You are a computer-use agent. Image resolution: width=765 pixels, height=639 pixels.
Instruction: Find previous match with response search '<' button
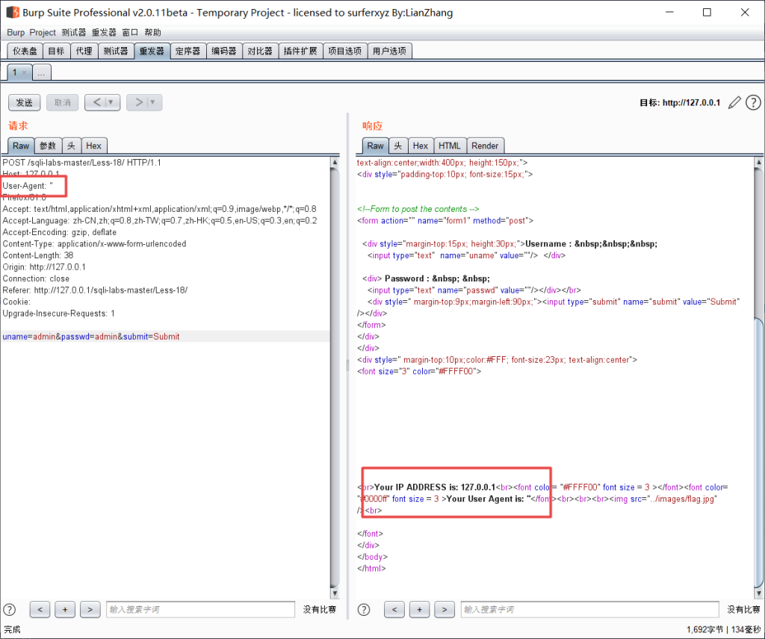pos(394,609)
